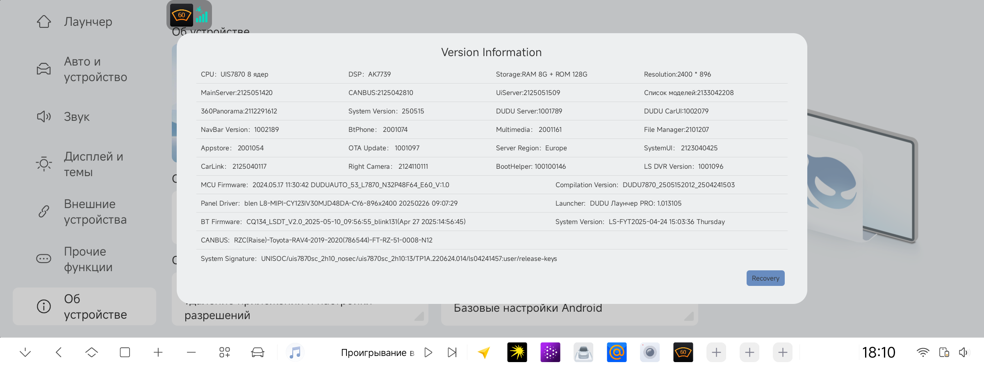Open the blue Mail @ app
Viewport: 984px width, 367px height.
617,352
